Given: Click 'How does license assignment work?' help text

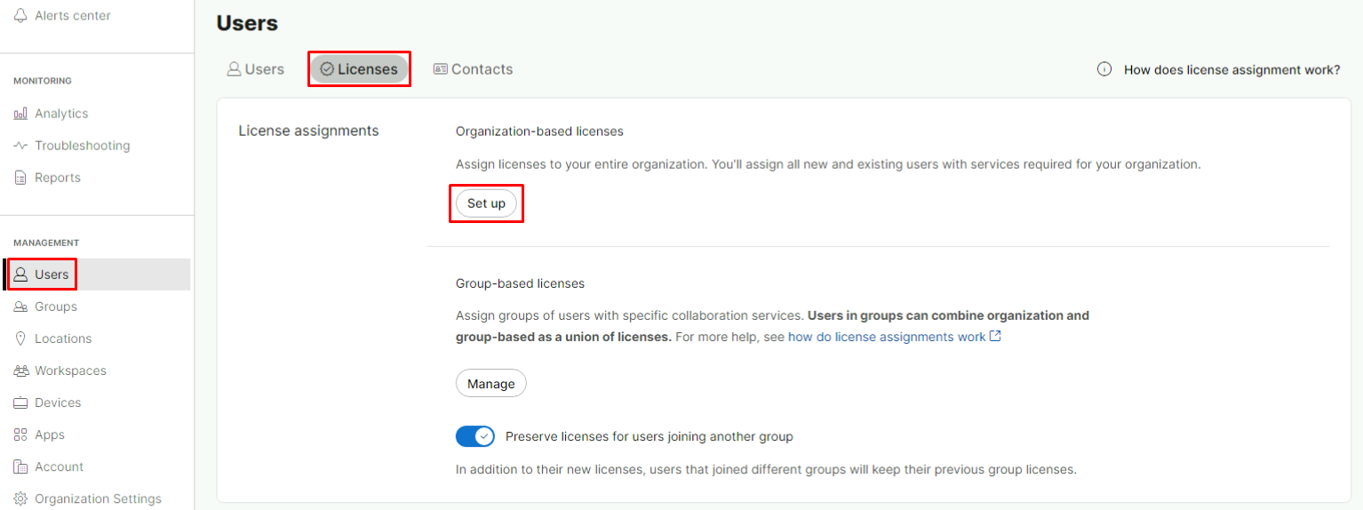Looking at the screenshot, I should [1231, 69].
